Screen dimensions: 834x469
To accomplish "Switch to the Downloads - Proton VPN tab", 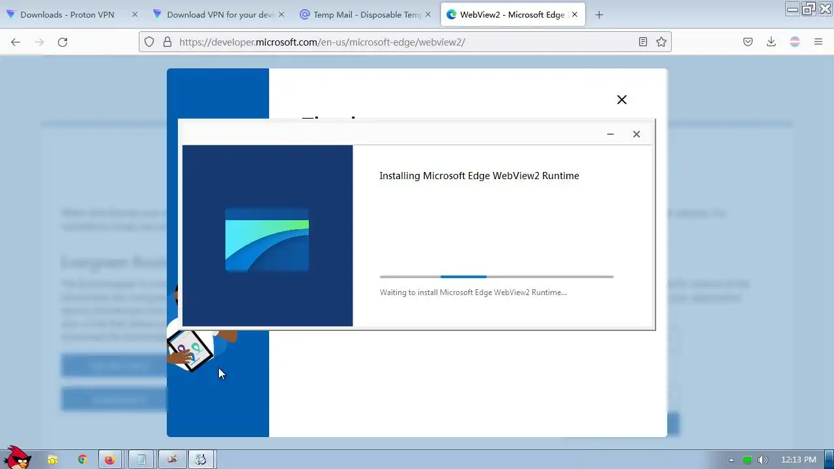I will 67,14.
